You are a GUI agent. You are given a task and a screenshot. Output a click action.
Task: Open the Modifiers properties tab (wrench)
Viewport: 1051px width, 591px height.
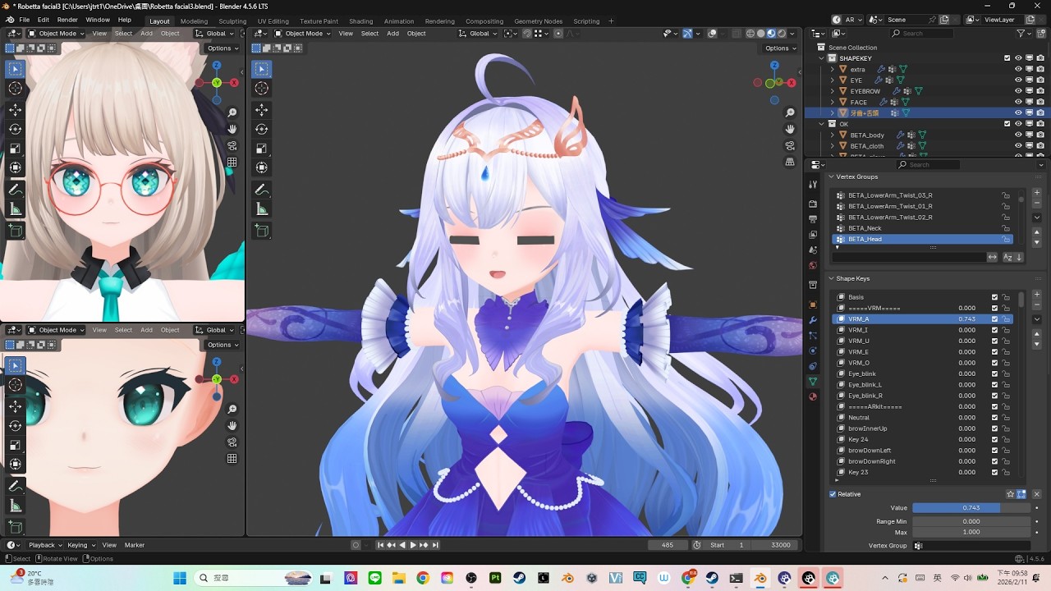click(813, 319)
